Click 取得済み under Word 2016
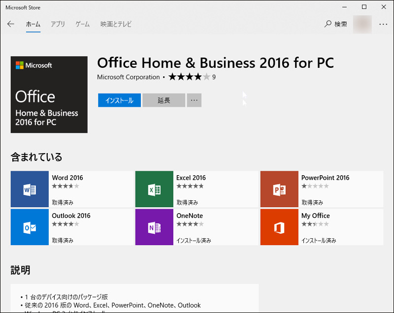This screenshot has height=313, width=394. tap(63, 202)
